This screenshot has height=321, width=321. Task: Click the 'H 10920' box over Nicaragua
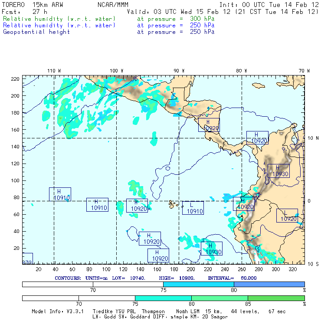pos(209,125)
